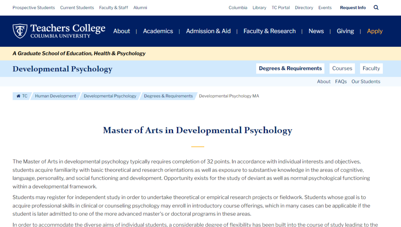Click 'Developmental Psychology MA' breadcrumb text
401x227 pixels.
coord(229,96)
